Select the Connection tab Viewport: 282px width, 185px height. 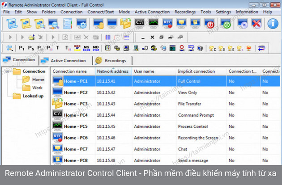tap(20, 60)
